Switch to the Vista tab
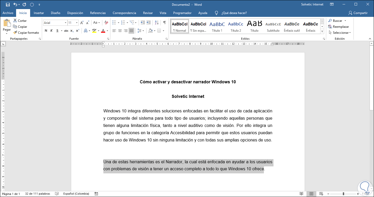 click(163, 13)
